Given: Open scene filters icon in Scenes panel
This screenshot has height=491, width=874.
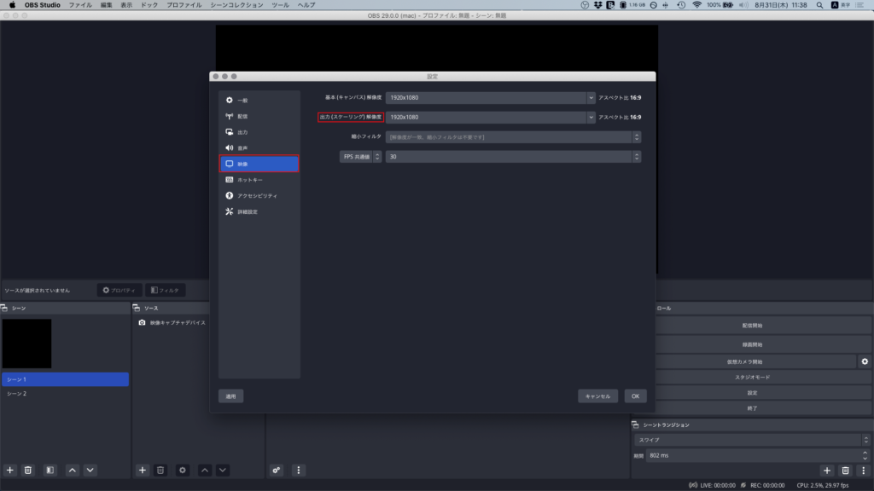Looking at the screenshot, I should click(50, 470).
